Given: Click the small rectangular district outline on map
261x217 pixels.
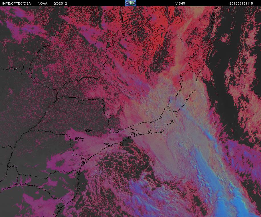Looking at the screenshot, I should coord(101,44).
